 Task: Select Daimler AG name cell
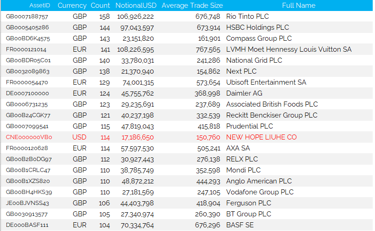[244, 93]
